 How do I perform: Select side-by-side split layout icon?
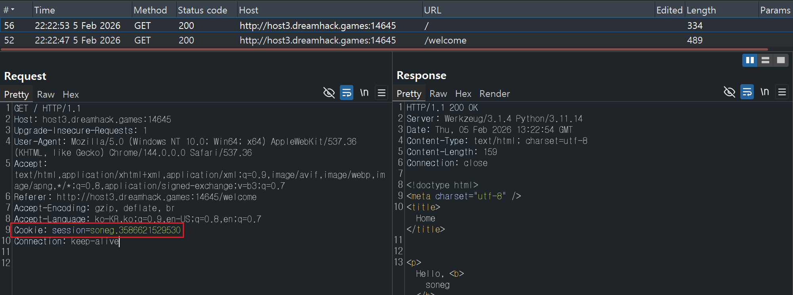pyautogui.click(x=749, y=60)
